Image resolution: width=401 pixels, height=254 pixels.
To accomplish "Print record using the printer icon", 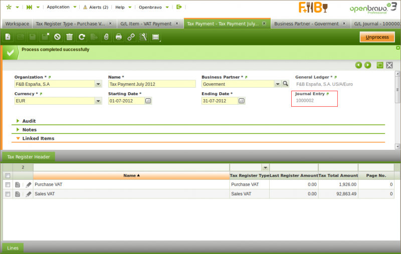I will click(118, 37).
